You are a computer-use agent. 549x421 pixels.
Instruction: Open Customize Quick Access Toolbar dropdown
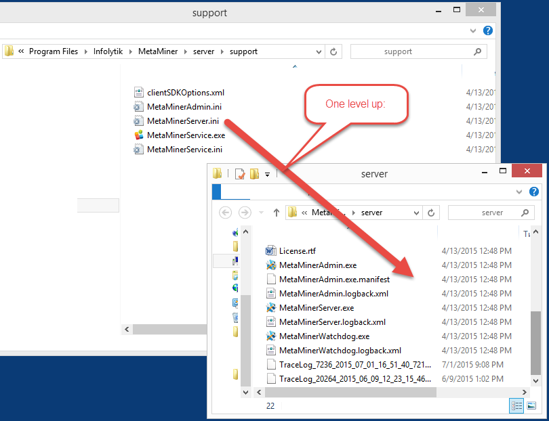(x=268, y=174)
